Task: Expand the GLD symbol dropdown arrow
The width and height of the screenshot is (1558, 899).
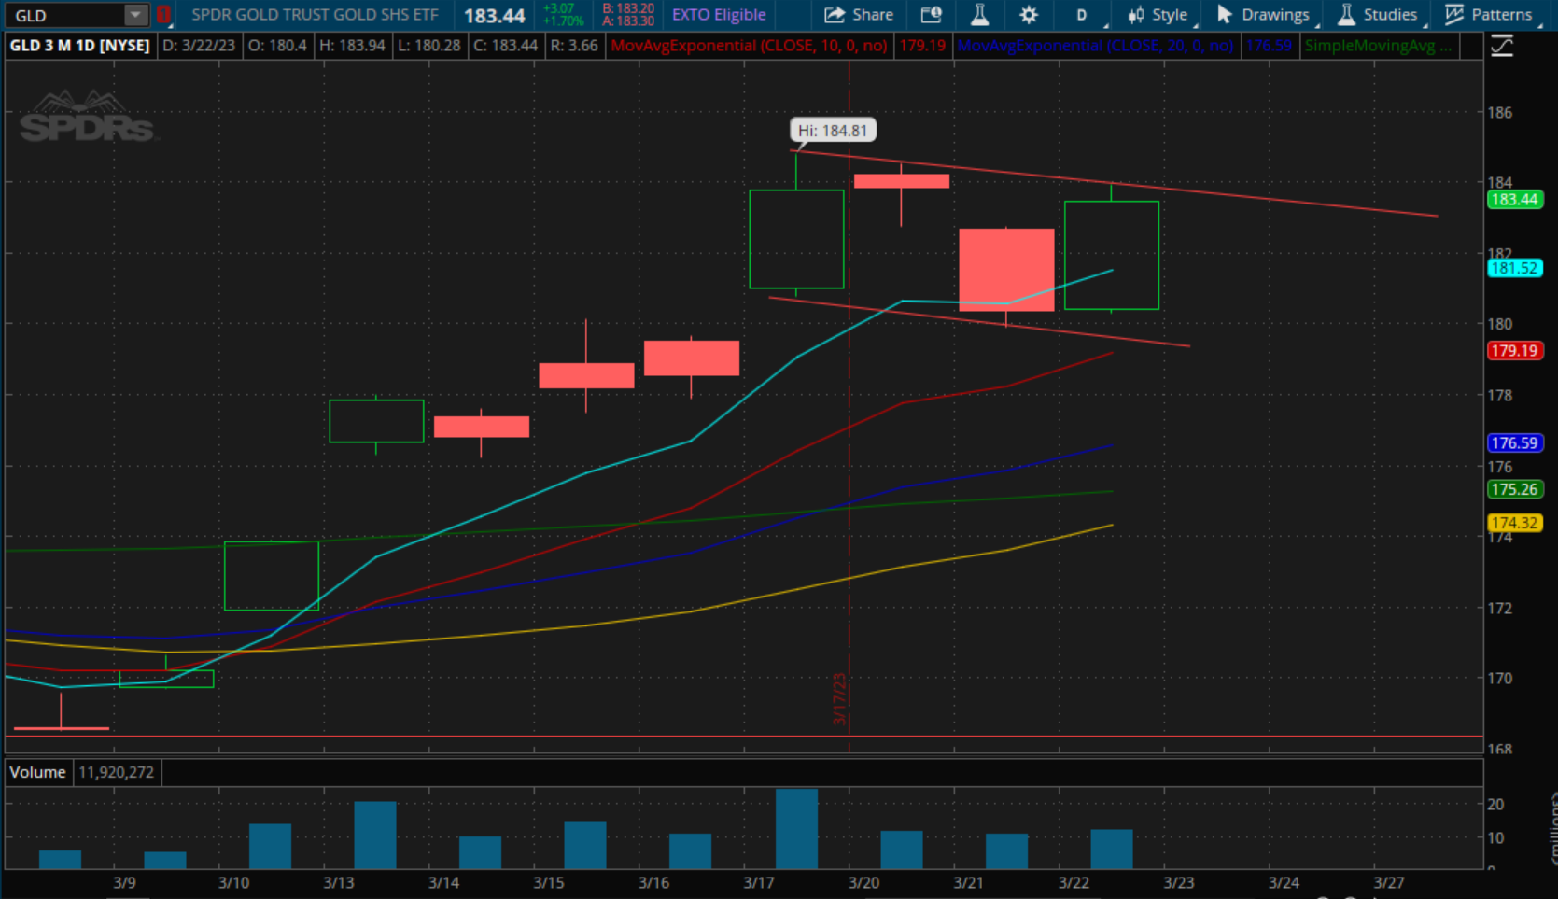Action: [136, 15]
